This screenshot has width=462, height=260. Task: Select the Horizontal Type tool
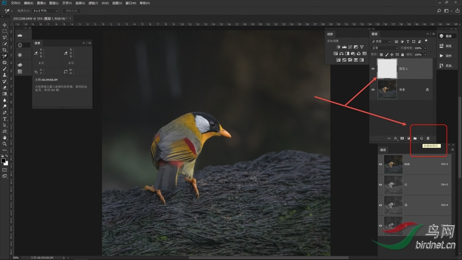[x=5, y=118]
